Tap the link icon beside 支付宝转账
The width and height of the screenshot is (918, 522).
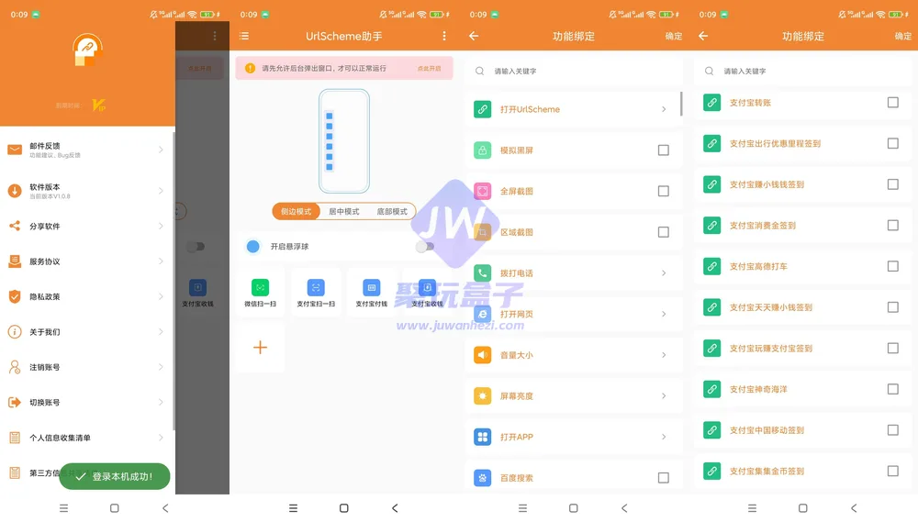coord(712,103)
